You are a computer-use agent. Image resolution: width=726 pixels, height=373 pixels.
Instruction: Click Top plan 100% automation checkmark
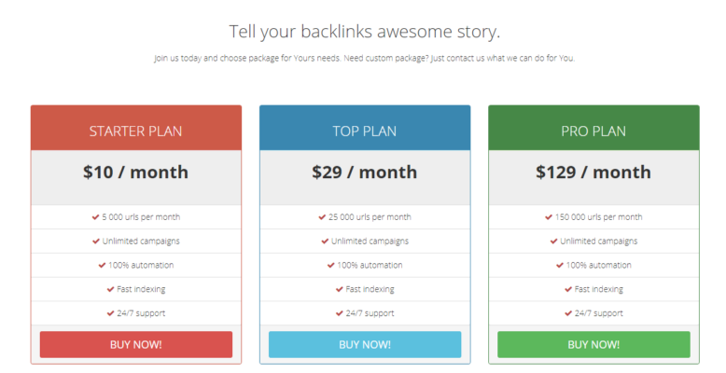(x=330, y=265)
